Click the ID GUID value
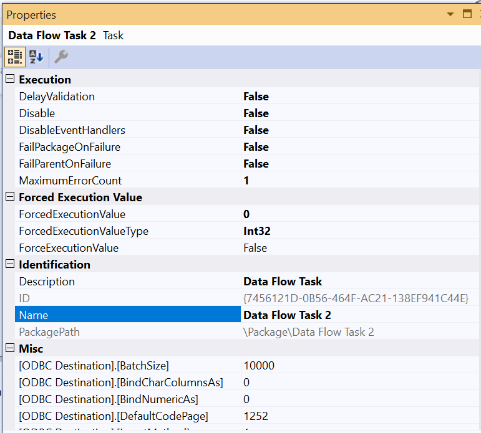This screenshot has height=433, width=481. (x=356, y=298)
